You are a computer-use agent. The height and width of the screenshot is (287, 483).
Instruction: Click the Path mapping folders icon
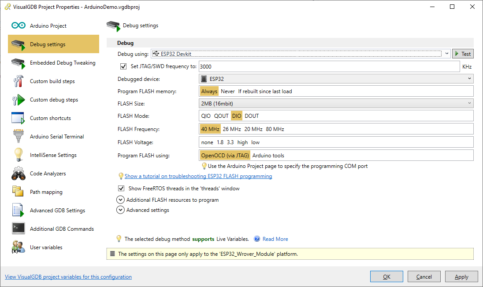pyautogui.click(x=18, y=192)
